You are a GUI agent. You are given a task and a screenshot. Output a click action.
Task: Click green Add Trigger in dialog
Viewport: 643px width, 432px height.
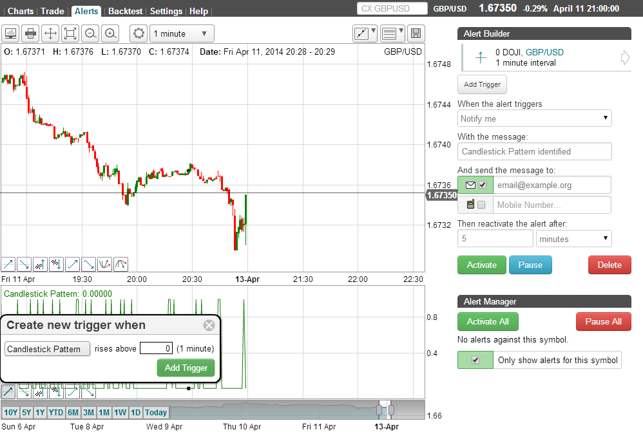pyautogui.click(x=186, y=368)
